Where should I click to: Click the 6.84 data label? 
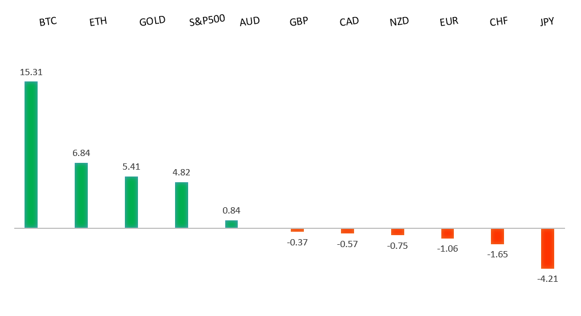[81, 153]
